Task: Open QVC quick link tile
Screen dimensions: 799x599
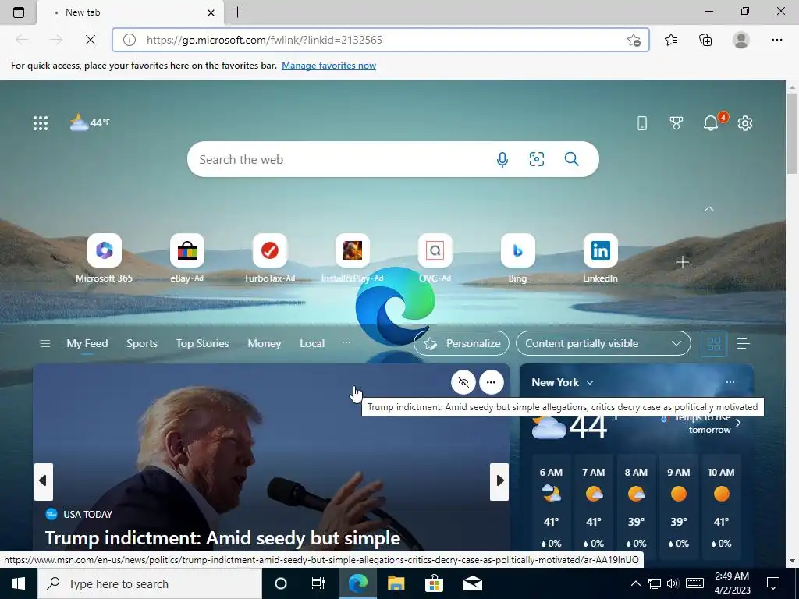Action: 435,258
